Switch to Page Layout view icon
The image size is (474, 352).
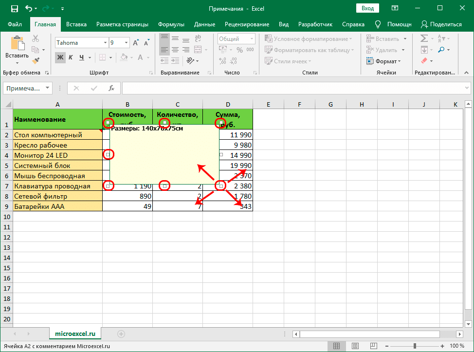(353, 346)
